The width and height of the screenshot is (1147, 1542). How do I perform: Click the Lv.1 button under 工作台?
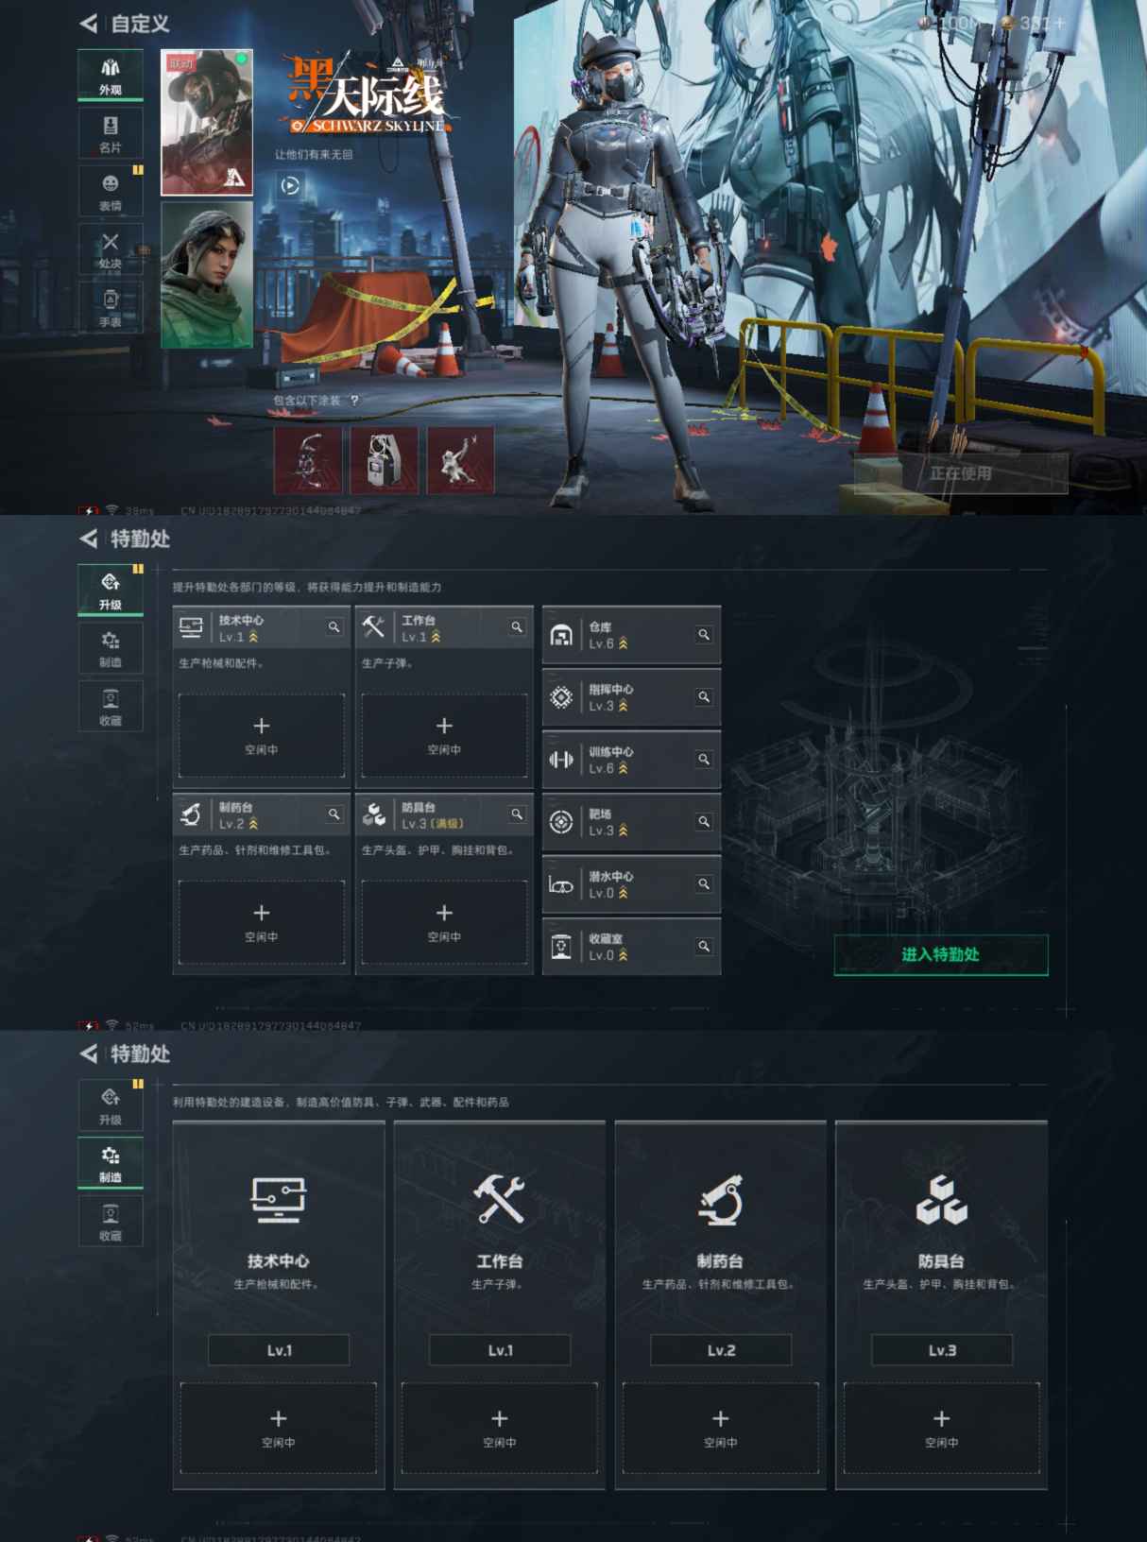(x=500, y=1350)
